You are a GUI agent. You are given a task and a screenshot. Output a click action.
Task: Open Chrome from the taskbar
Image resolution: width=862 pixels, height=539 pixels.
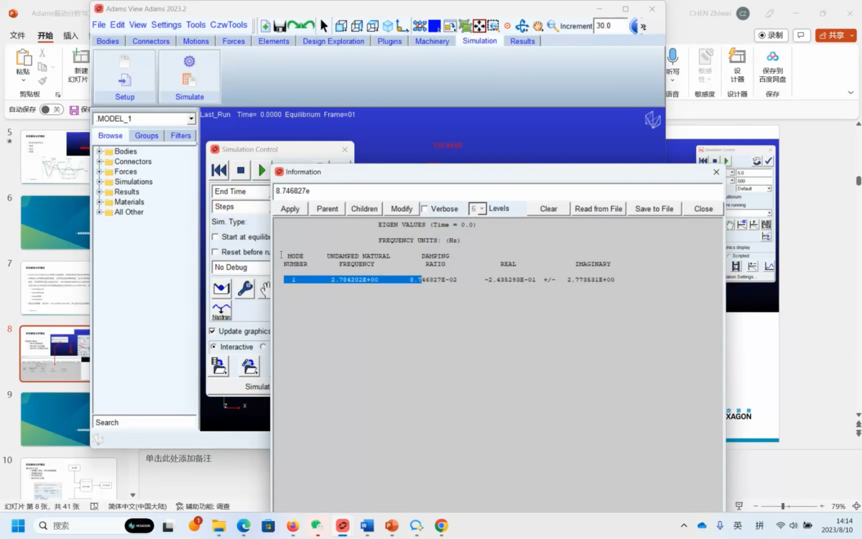point(441,526)
